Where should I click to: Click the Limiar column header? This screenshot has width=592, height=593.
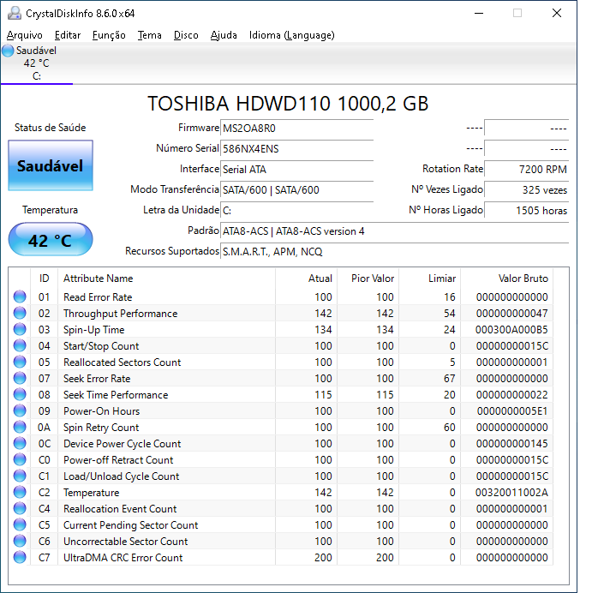(430, 279)
